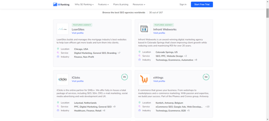Click the Start Free Trial button
Viewport: 269px width, 121px height.
coord(202,4)
